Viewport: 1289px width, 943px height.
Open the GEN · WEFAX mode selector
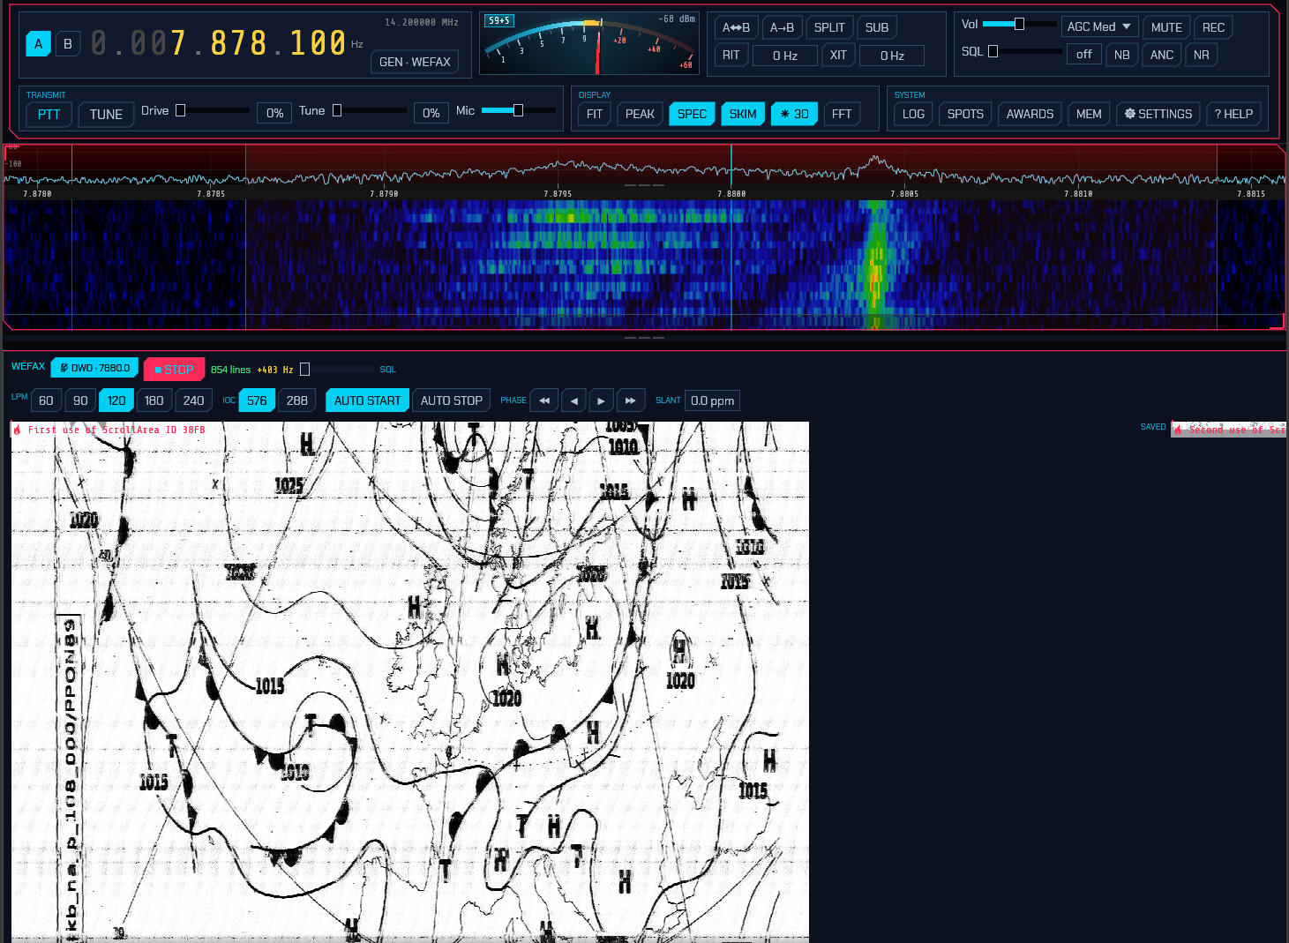click(x=415, y=62)
